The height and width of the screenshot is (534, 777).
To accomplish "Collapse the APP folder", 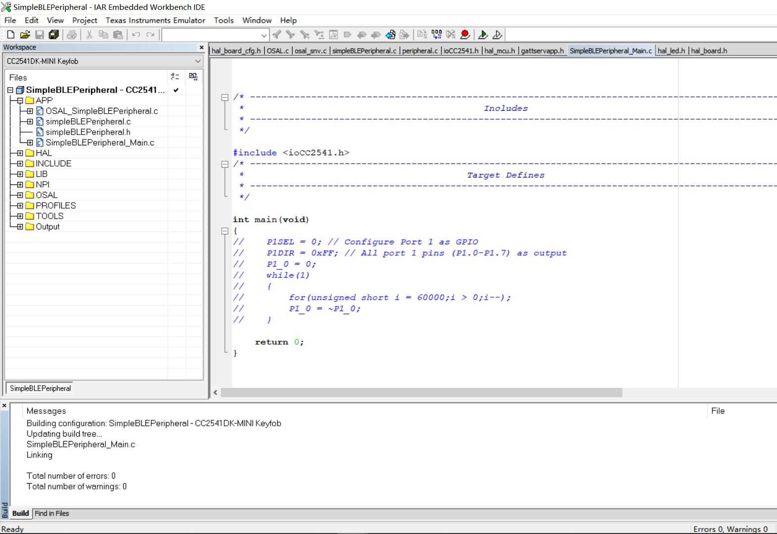I will click(20, 100).
